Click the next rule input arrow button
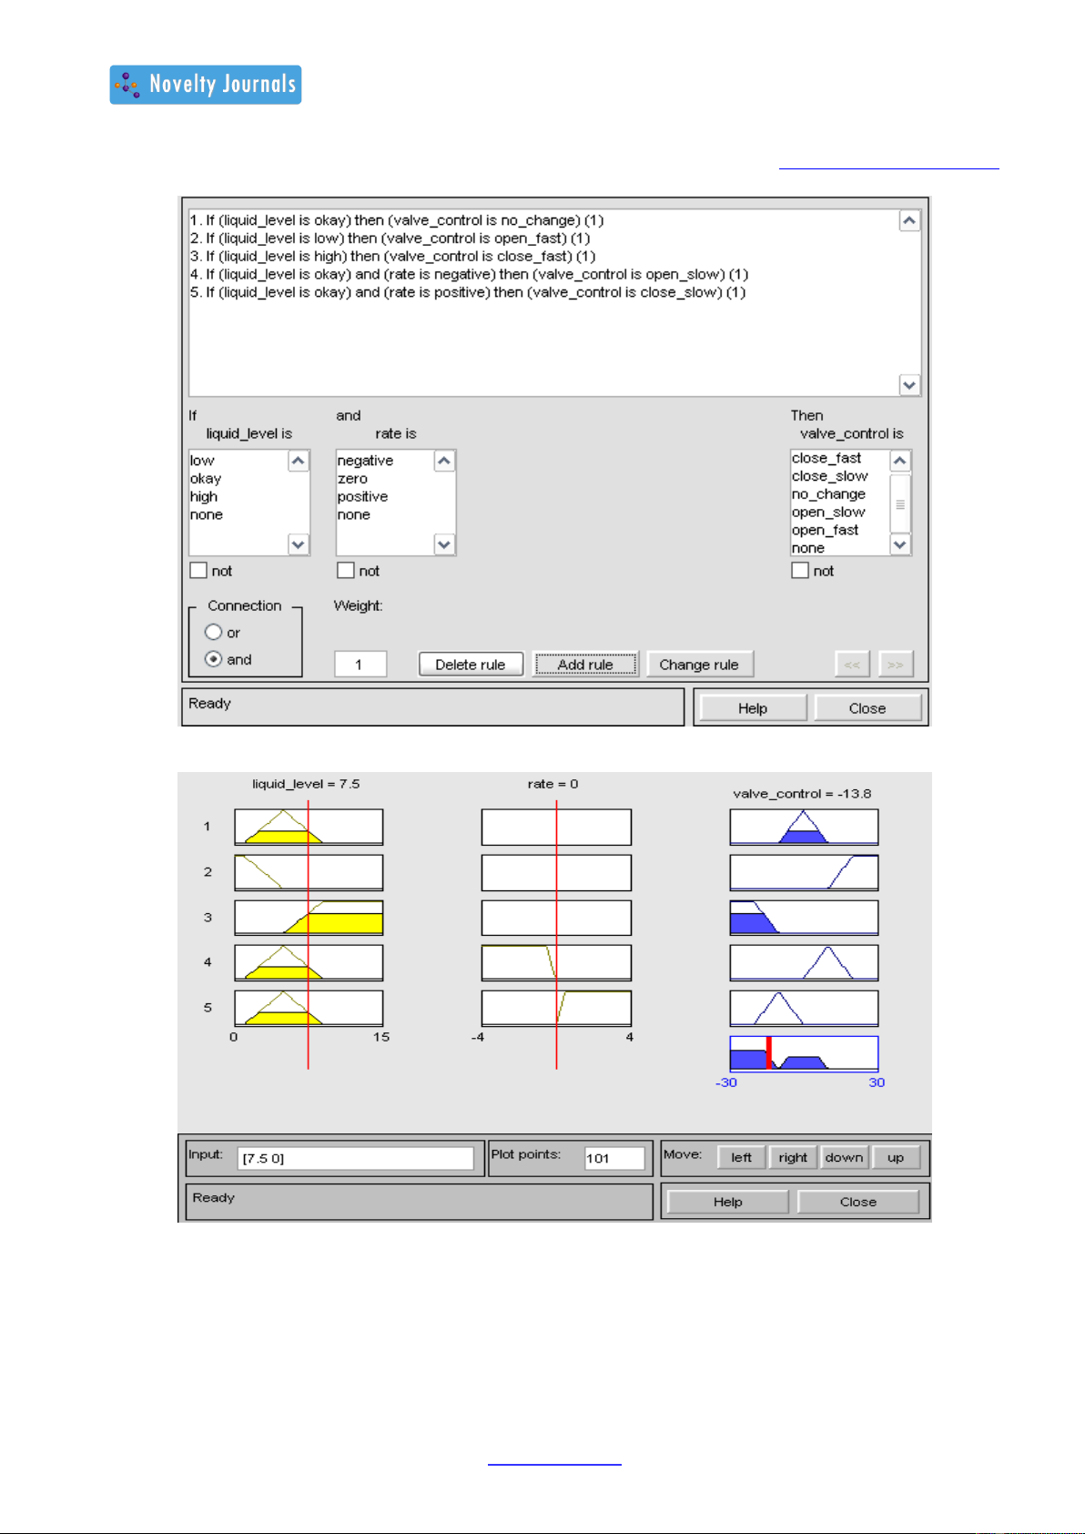 896,665
